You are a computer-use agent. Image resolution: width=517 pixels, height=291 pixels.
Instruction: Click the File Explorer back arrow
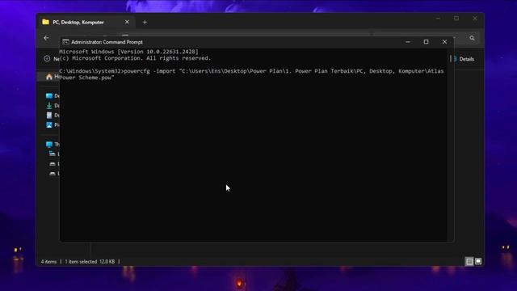pyautogui.click(x=46, y=38)
